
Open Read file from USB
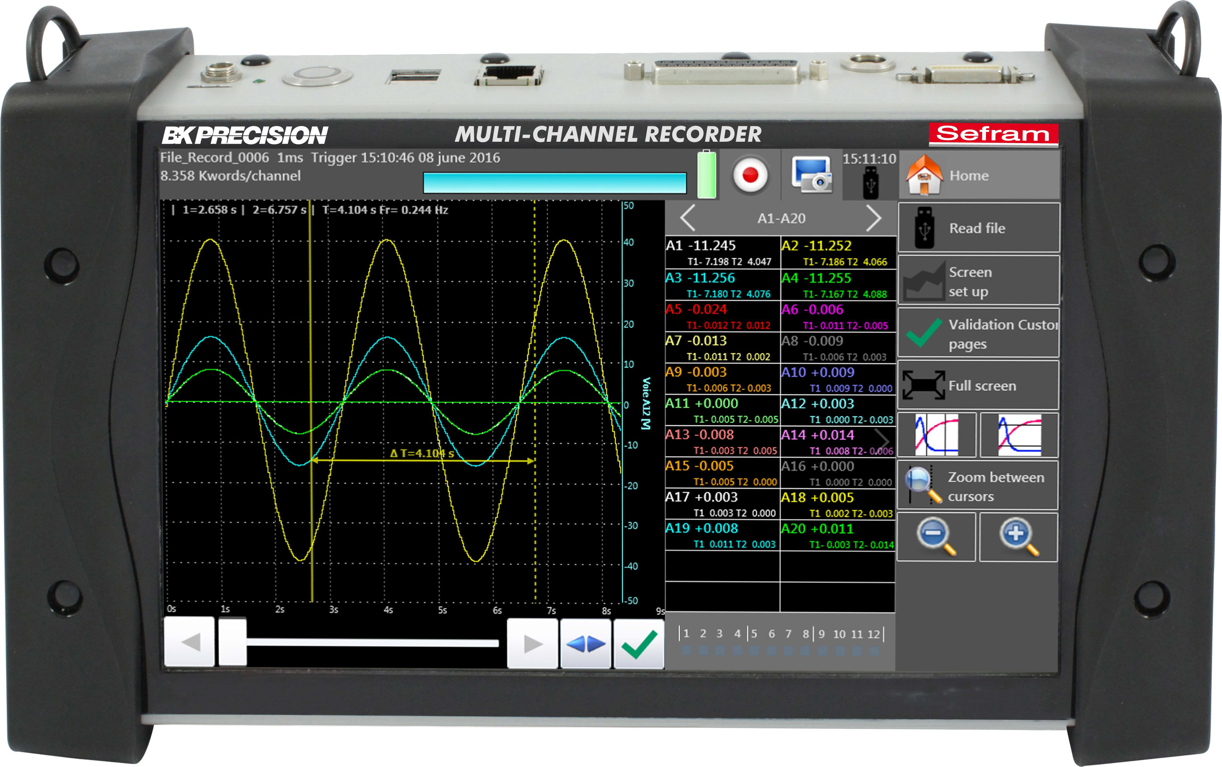(979, 228)
